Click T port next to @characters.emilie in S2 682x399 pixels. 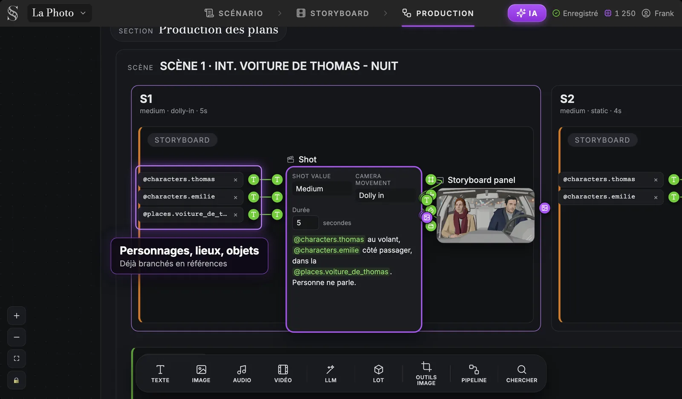673,197
